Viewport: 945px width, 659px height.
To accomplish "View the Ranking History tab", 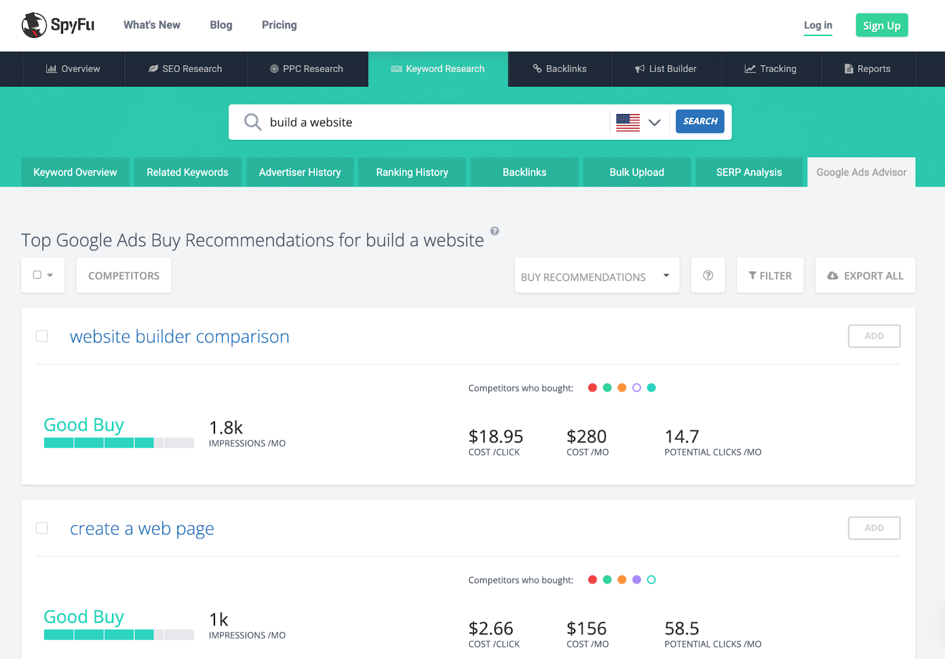I will click(412, 172).
